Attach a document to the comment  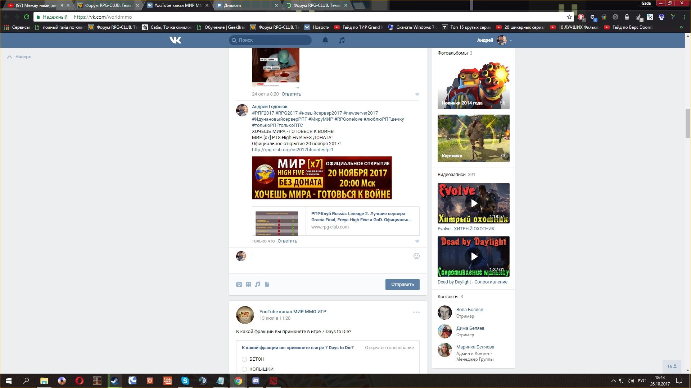267,284
